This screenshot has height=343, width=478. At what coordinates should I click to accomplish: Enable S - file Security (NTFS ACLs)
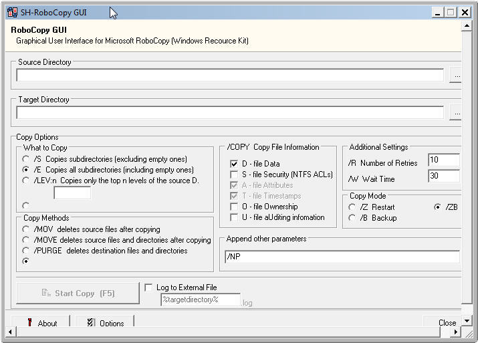(x=234, y=175)
